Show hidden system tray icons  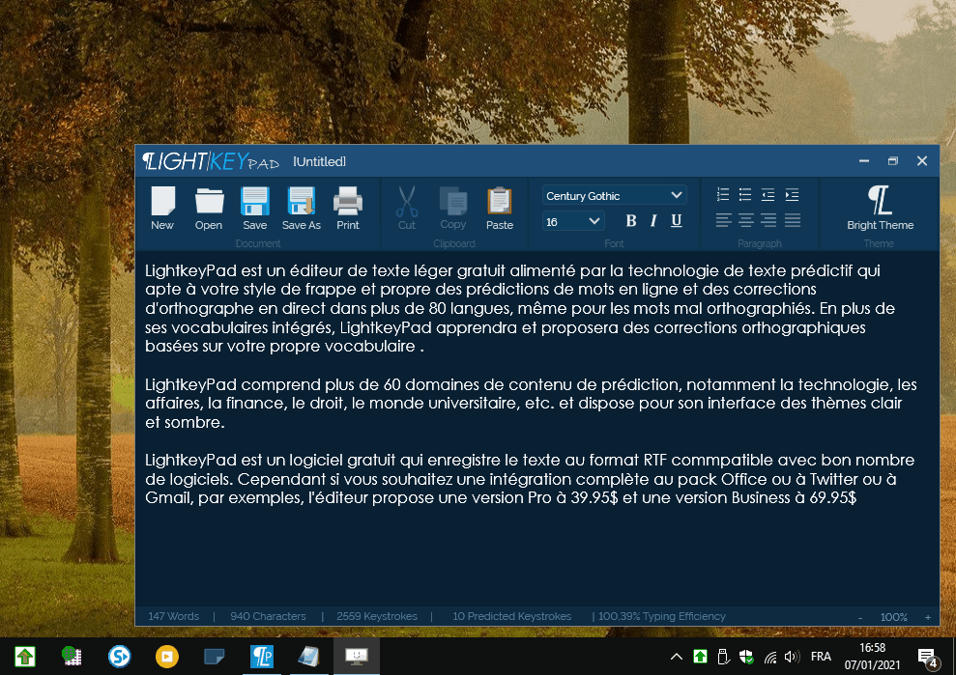pos(676,656)
